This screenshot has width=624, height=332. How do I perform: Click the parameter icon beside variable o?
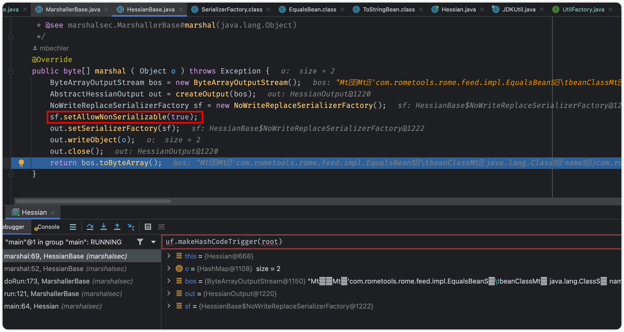pyautogui.click(x=179, y=268)
